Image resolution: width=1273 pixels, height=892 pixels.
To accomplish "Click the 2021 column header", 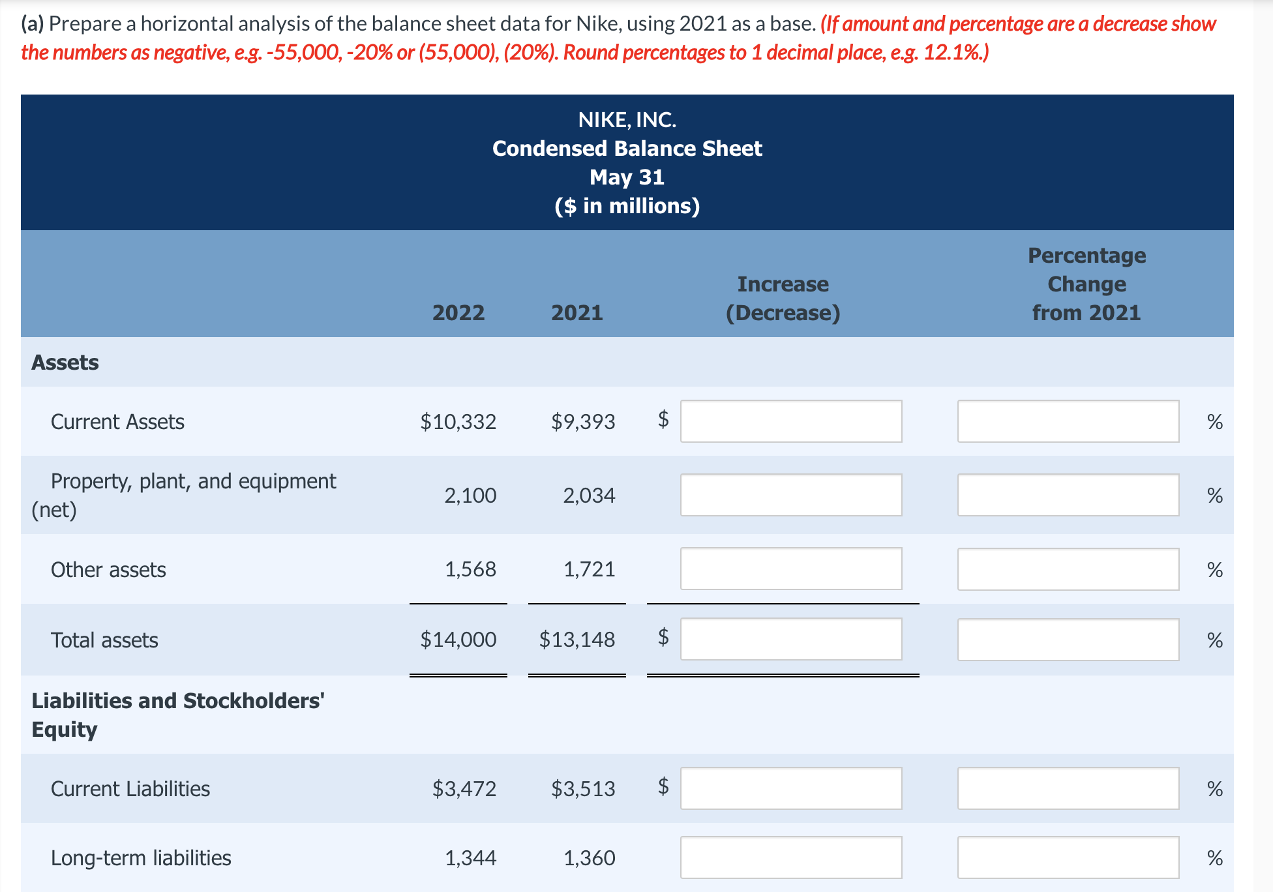I will 577,313.
